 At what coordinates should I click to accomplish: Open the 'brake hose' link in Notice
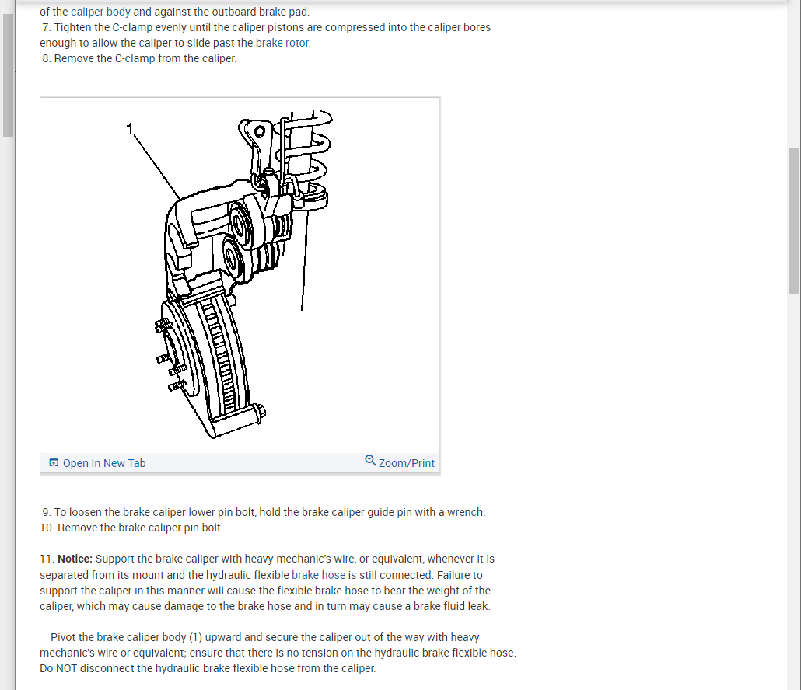click(318, 575)
